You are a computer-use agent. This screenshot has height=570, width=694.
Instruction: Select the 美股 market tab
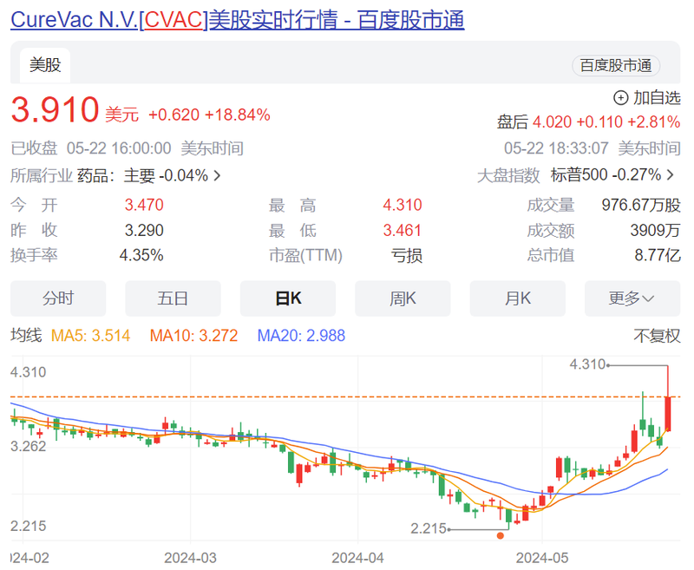point(44,64)
